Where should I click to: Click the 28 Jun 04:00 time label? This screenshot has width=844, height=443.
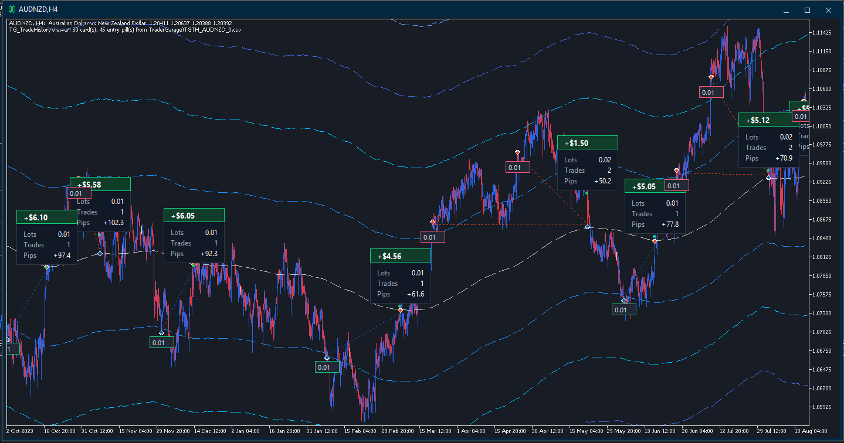click(x=698, y=430)
